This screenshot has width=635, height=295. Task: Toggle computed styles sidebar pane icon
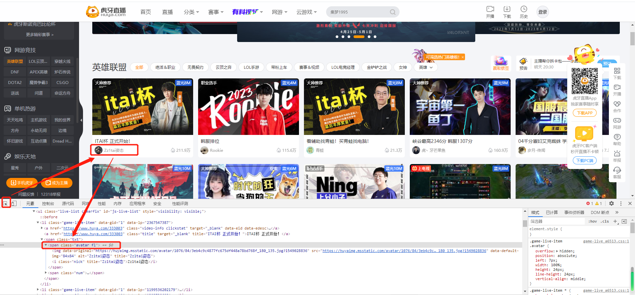point(624,221)
